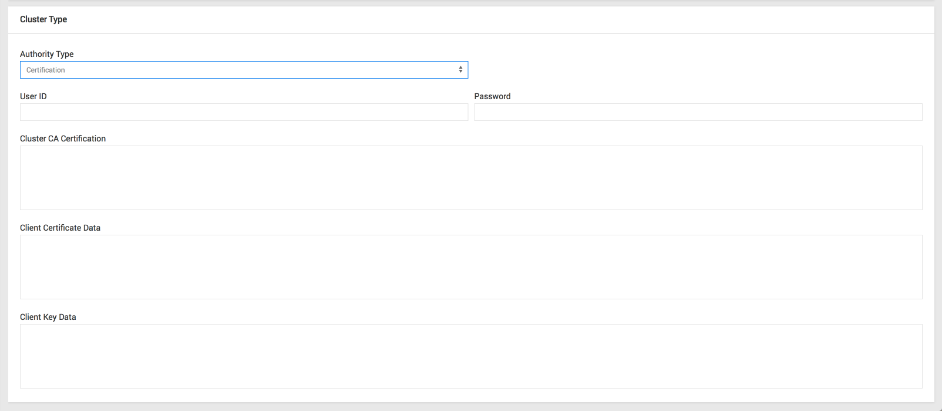The height and width of the screenshot is (412, 942).
Task: Click the Cluster CA Certification label
Action: [x=63, y=139]
